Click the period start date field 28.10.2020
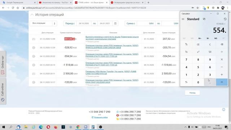This screenshot has width=231, height=130. (84, 23)
